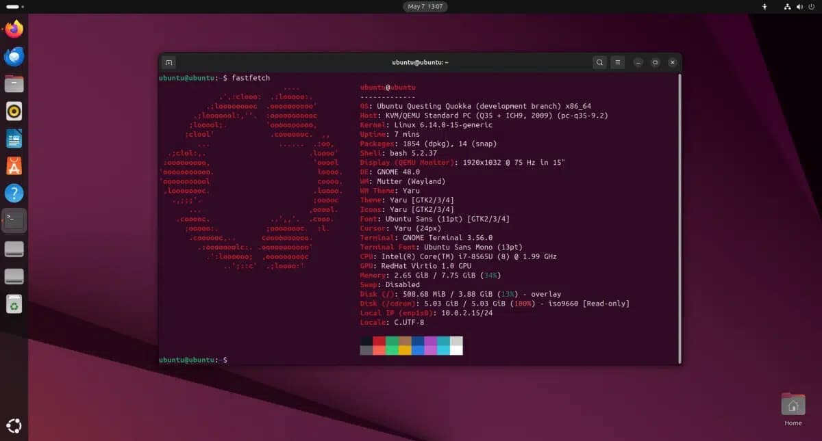Screen dimensions: 822x441
Task: Open the terminal hamburger menu
Action: [x=617, y=62]
